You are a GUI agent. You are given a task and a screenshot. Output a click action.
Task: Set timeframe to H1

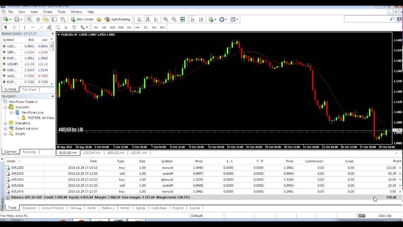(129, 27)
